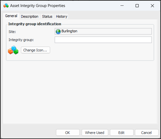Maximize the properties window

point(137,6)
